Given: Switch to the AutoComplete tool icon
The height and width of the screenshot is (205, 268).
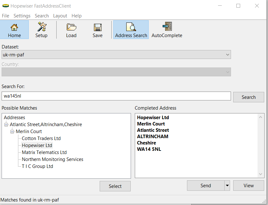Looking at the screenshot, I should [x=167, y=30].
